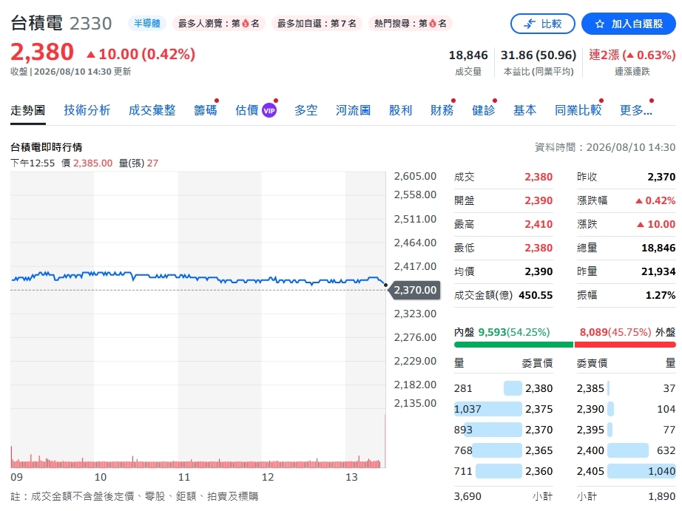Click the 成交金額(億) 450.55 value

tap(536, 295)
